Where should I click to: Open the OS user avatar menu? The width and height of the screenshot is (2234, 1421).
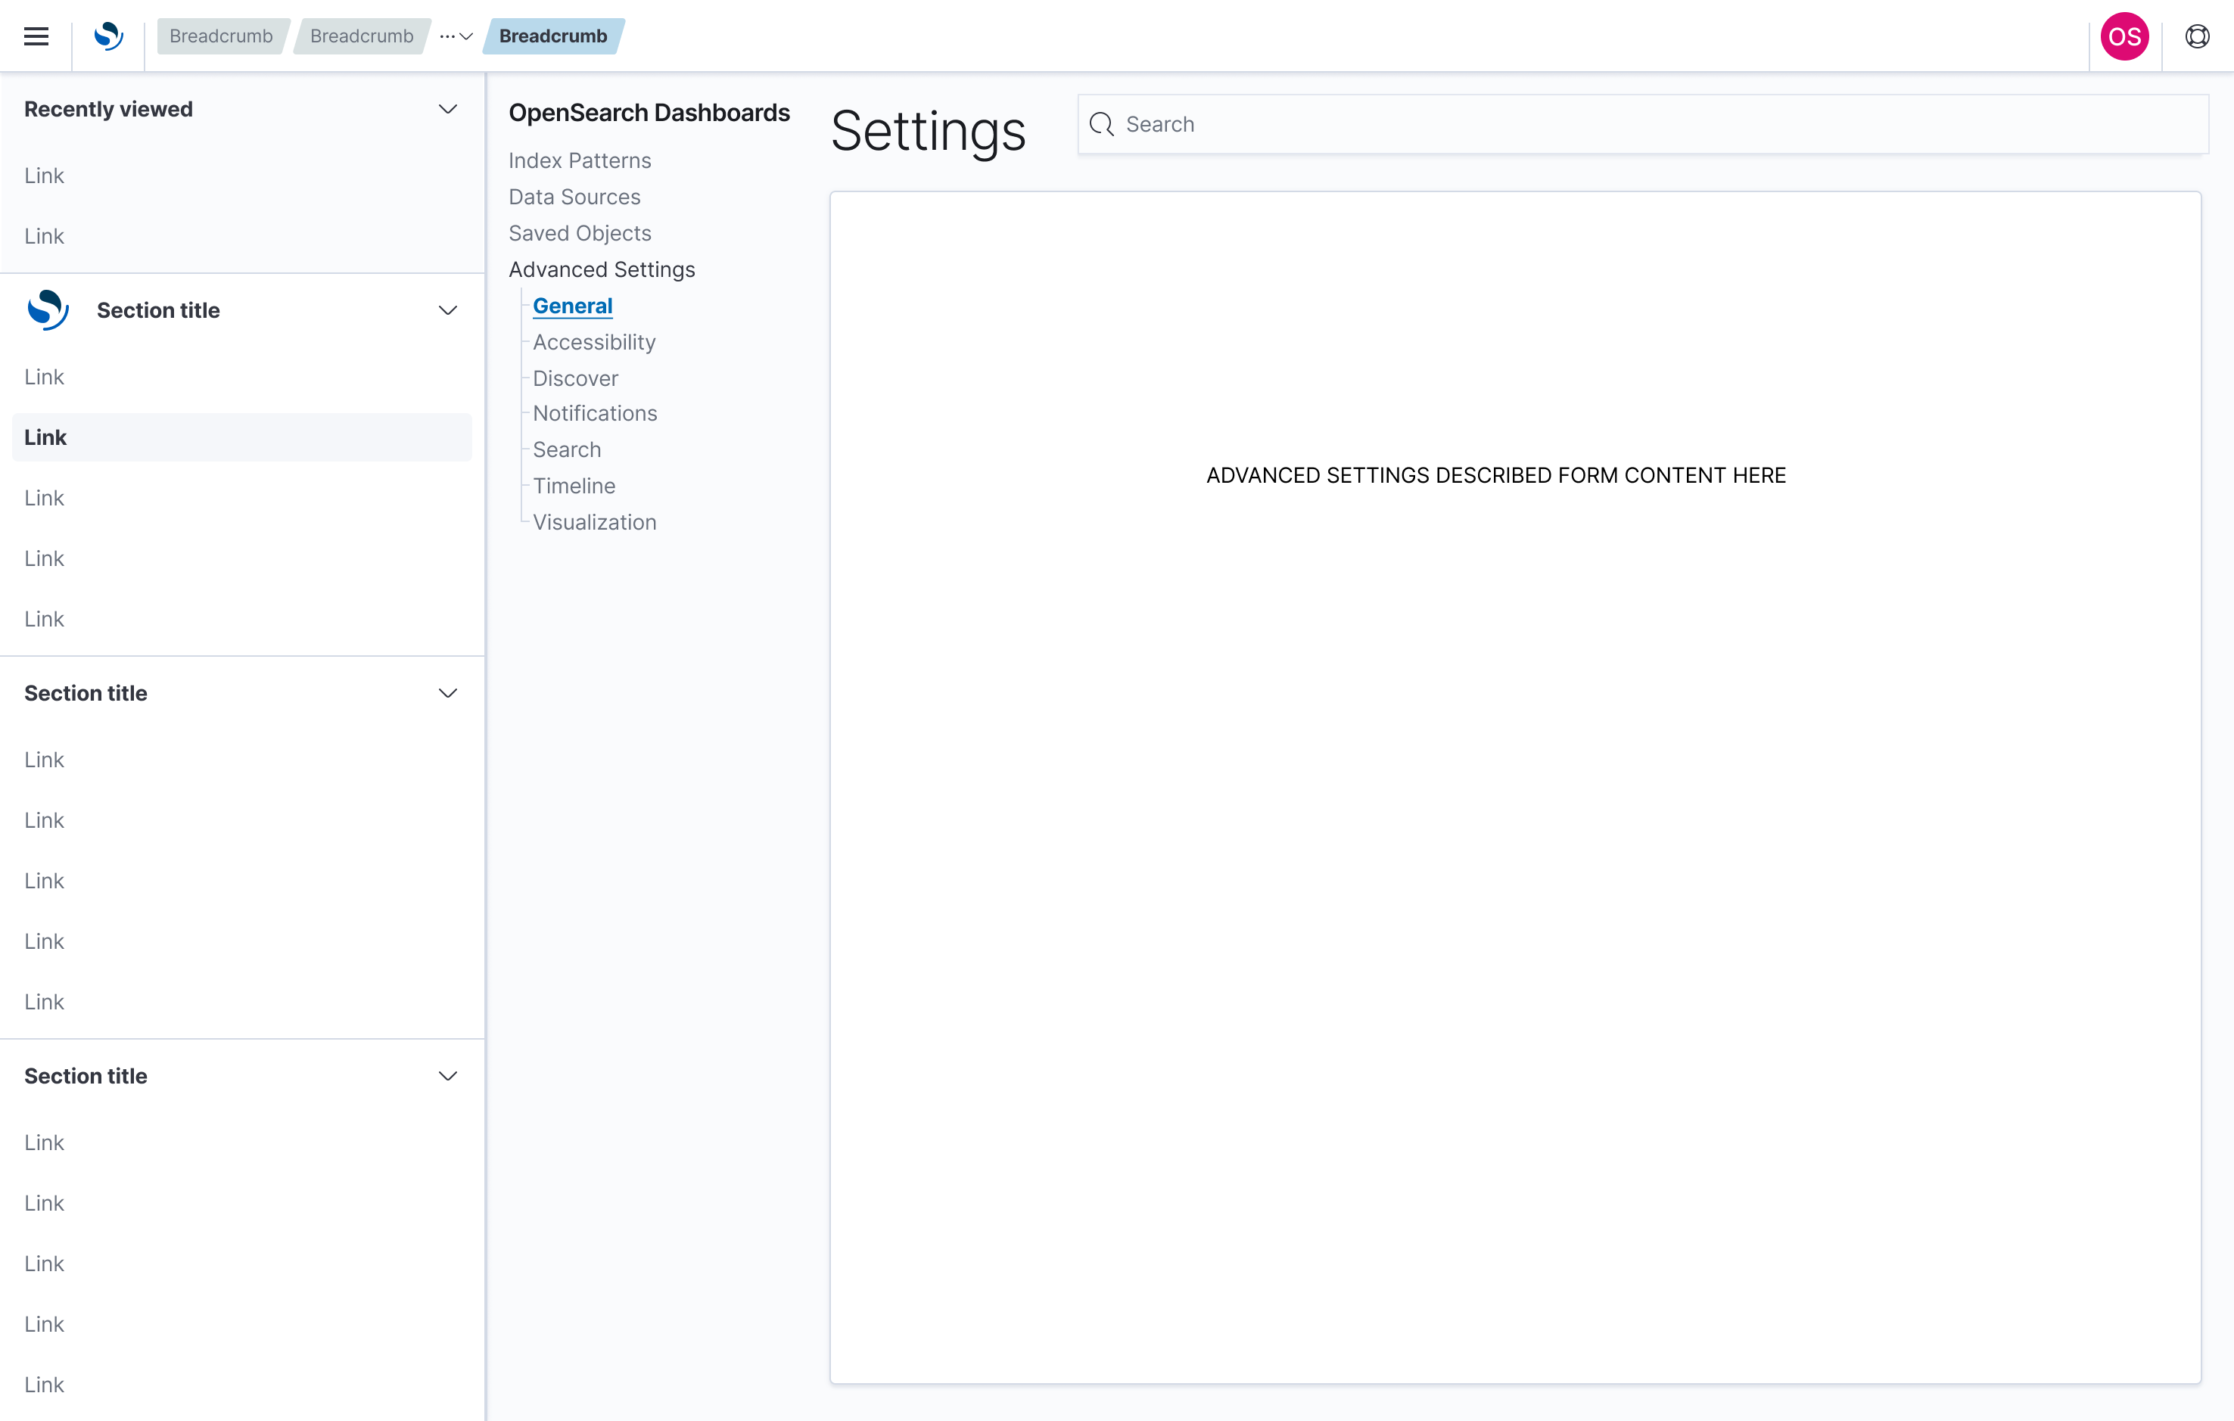pyautogui.click(x=2124, y=36)
